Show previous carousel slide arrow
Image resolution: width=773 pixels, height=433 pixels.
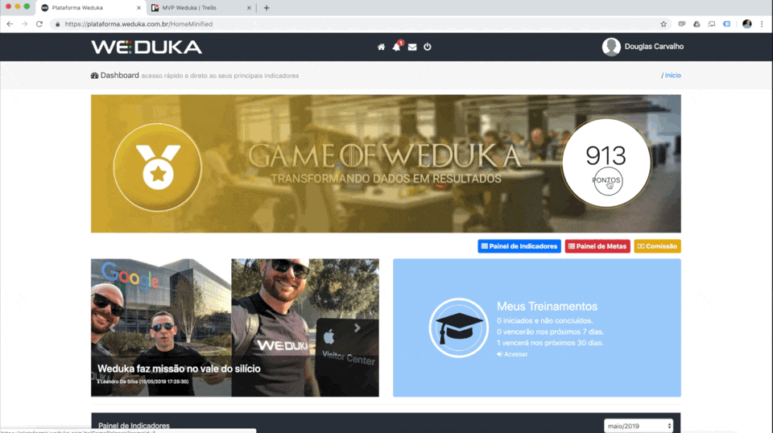pyautogui.click(x=113, y=328)
